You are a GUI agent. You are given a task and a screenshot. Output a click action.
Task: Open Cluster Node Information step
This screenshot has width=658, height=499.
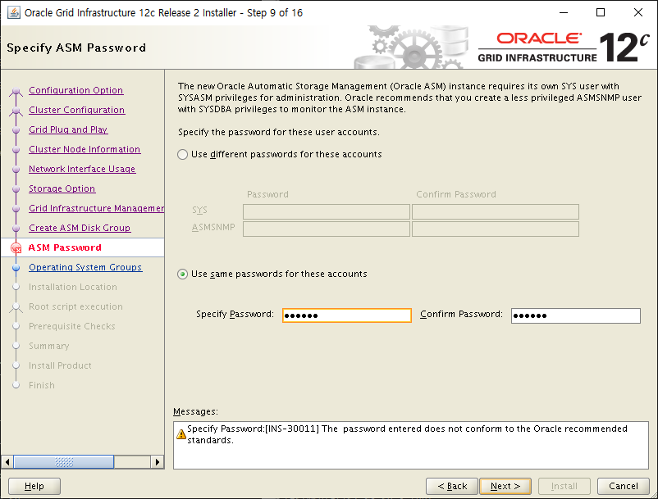pyautogui.click(x=85, y=149)
